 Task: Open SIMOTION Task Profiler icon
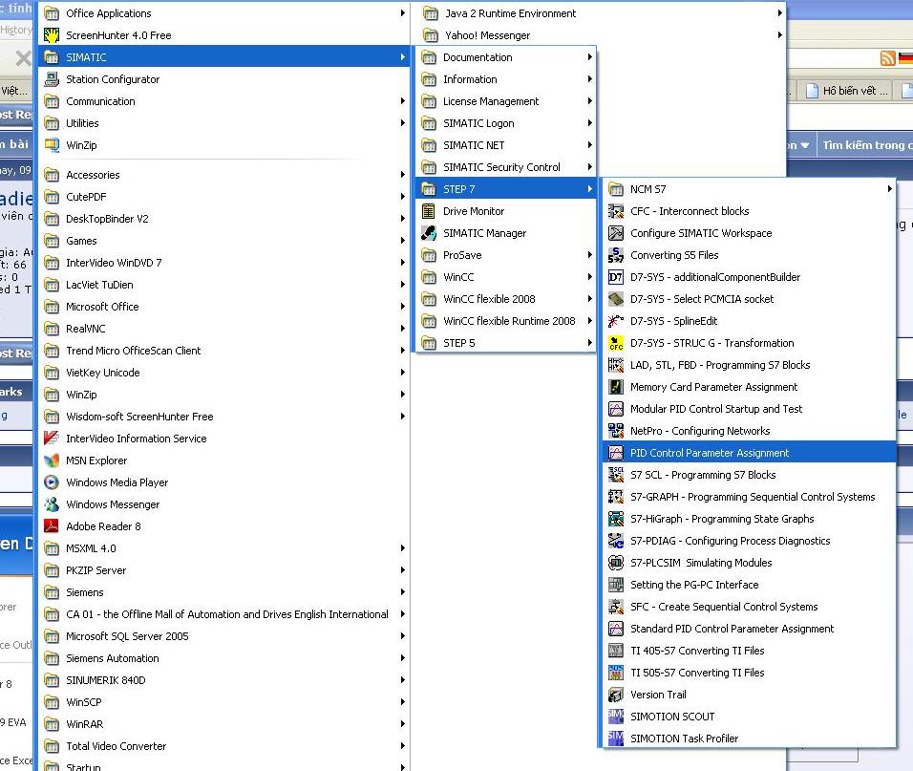click(x=615, y=739)
